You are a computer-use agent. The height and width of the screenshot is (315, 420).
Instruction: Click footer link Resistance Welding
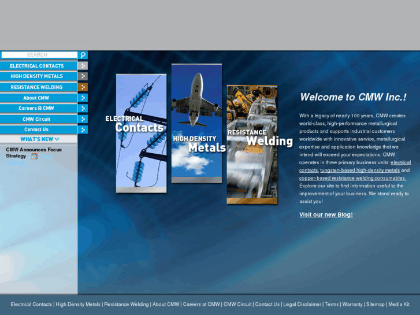click(x=127, y=304)
